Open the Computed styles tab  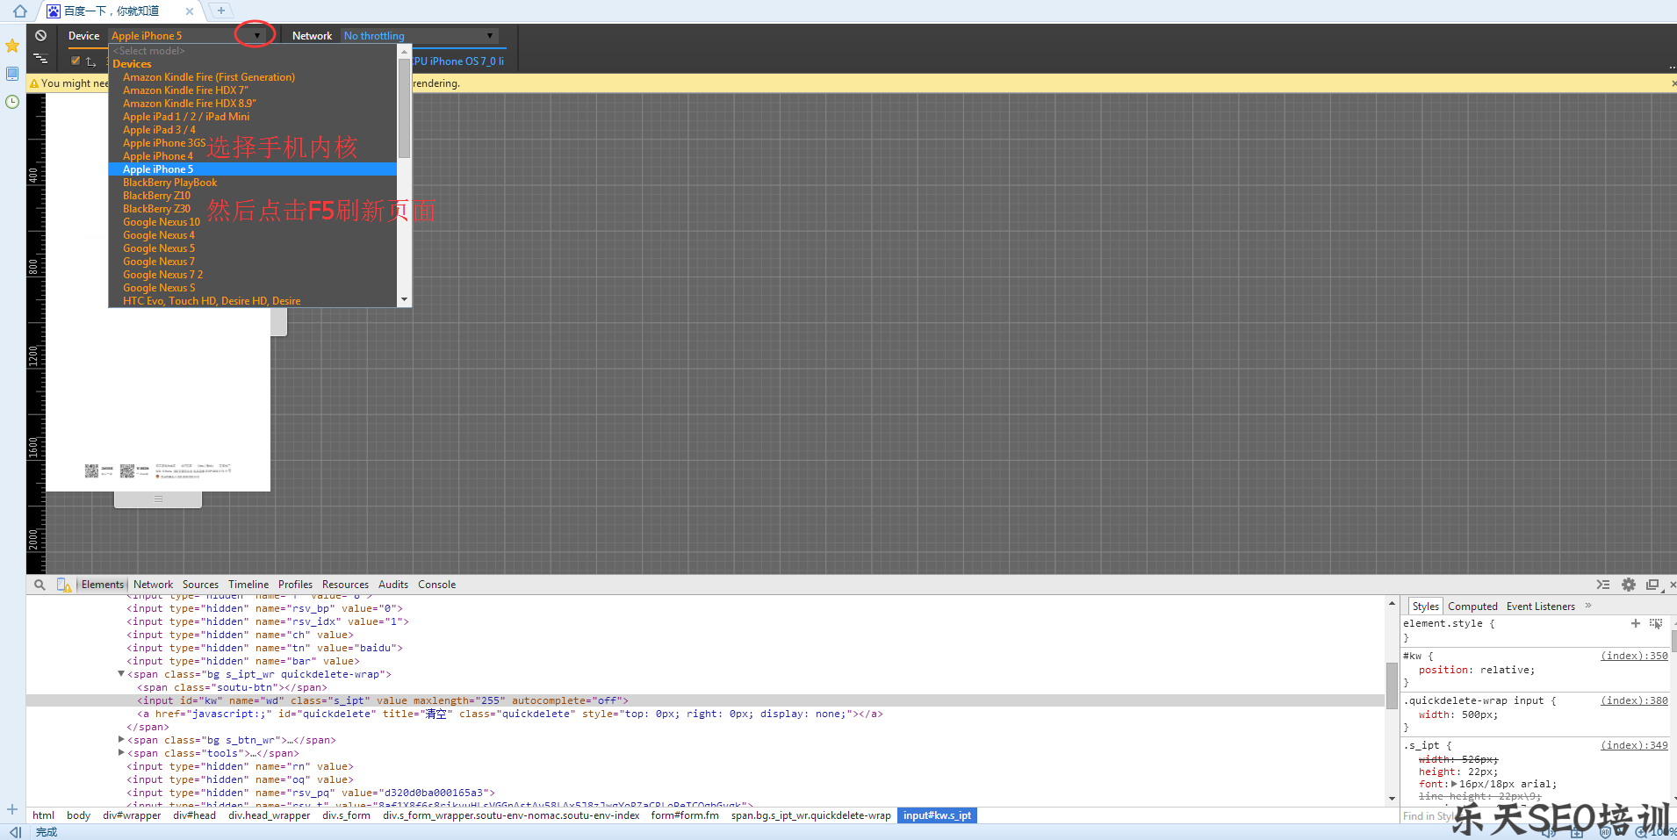1472,607
